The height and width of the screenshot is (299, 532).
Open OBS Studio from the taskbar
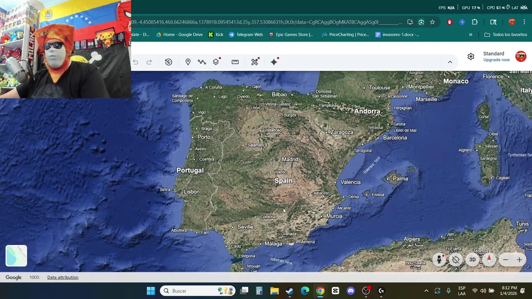tap(366, 291)
